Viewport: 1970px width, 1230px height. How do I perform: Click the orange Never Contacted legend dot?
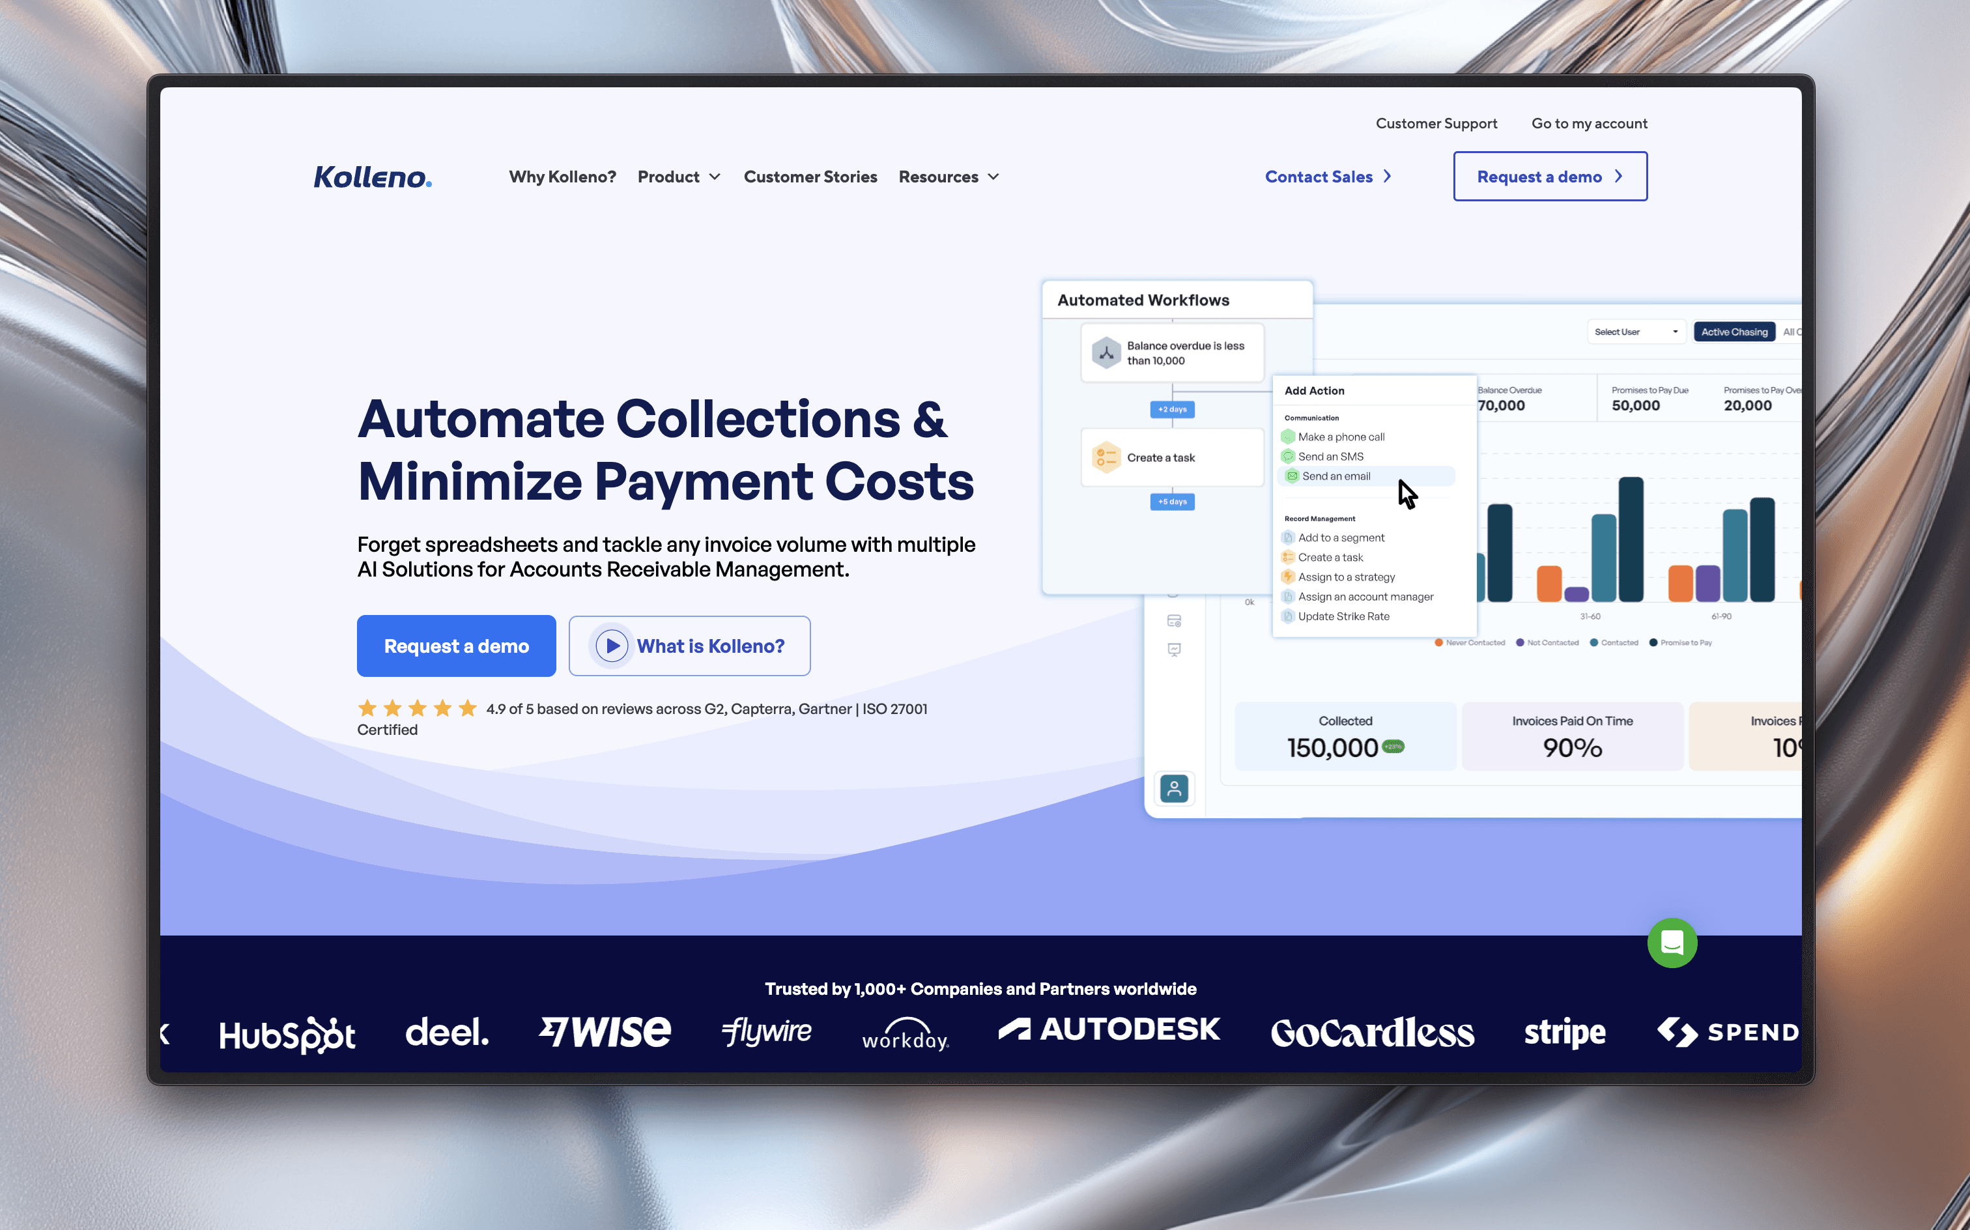pyautogui.click(x=1438, y=642)
